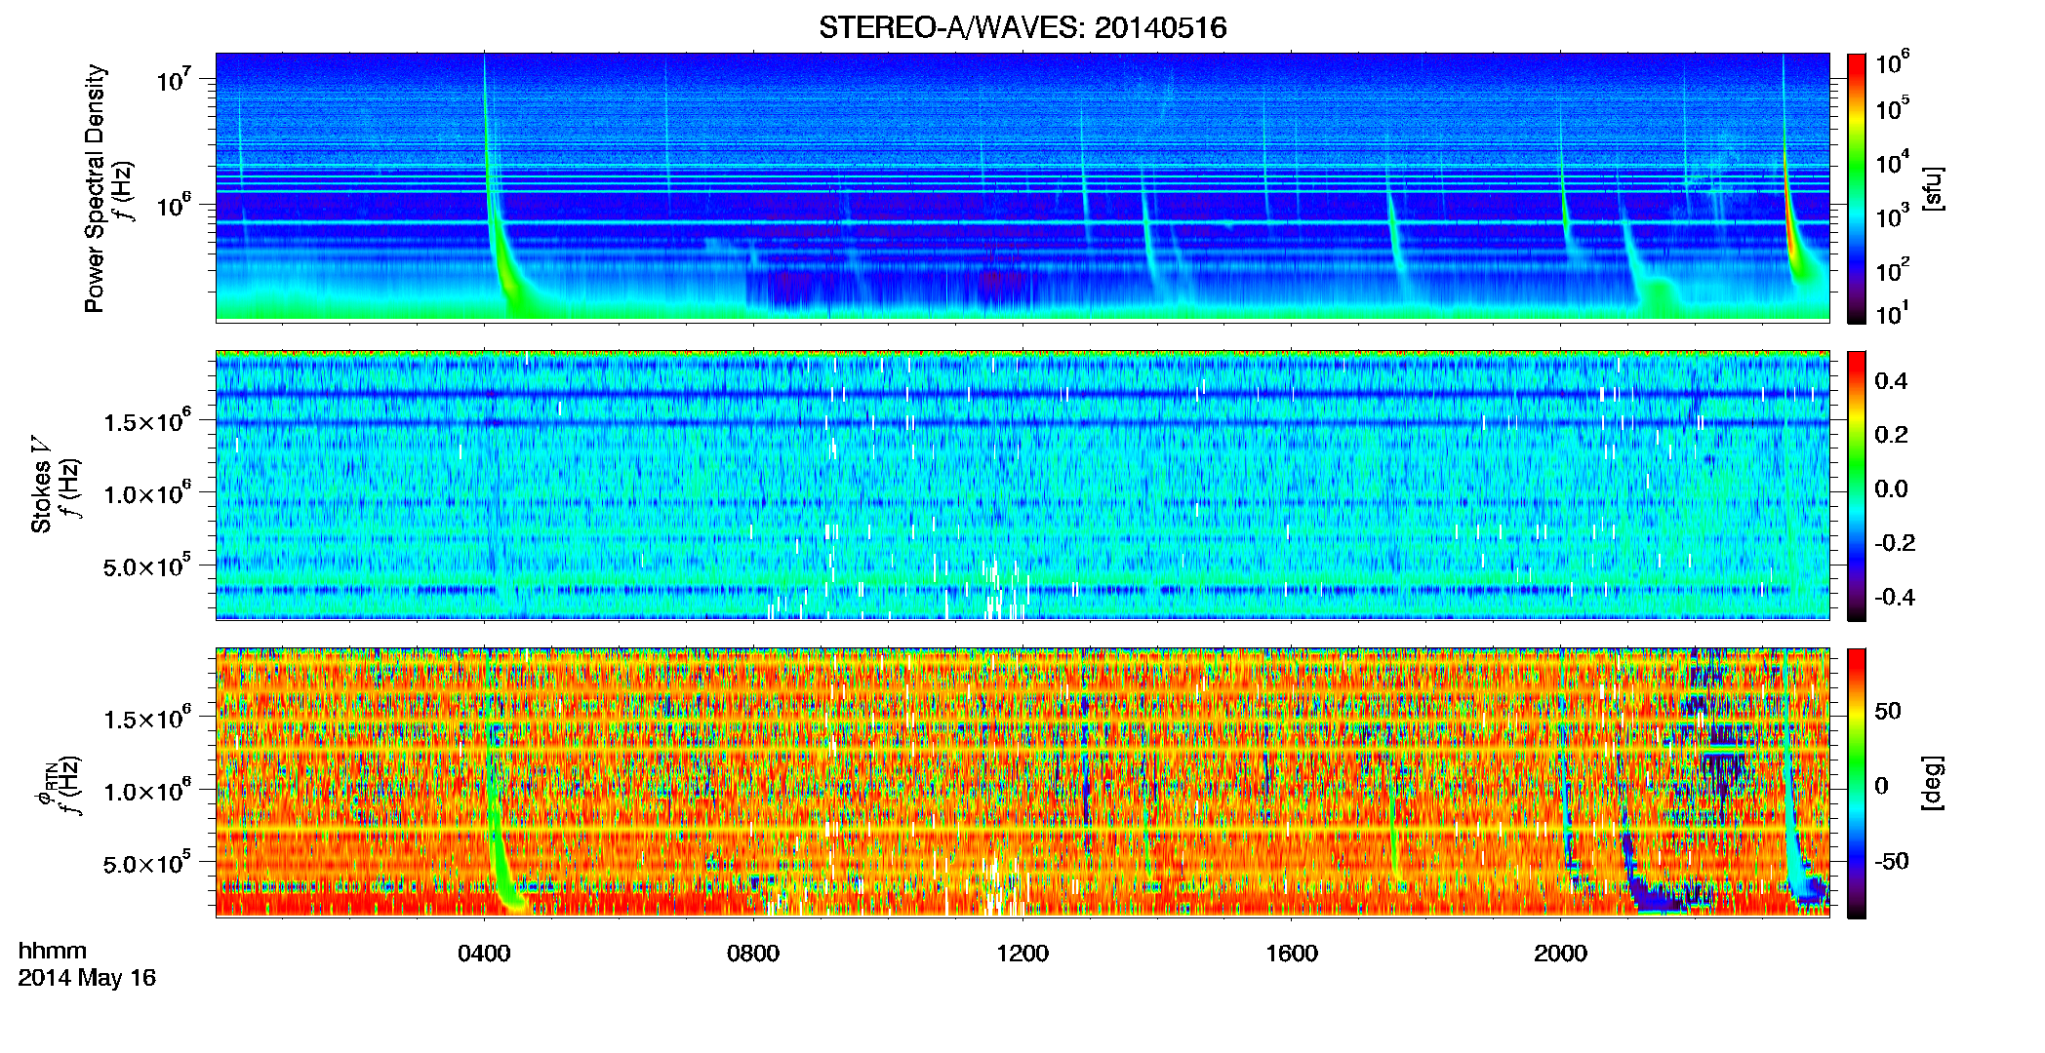Click the 10^4 label on the sfu colorbar

click(1892, 162)
